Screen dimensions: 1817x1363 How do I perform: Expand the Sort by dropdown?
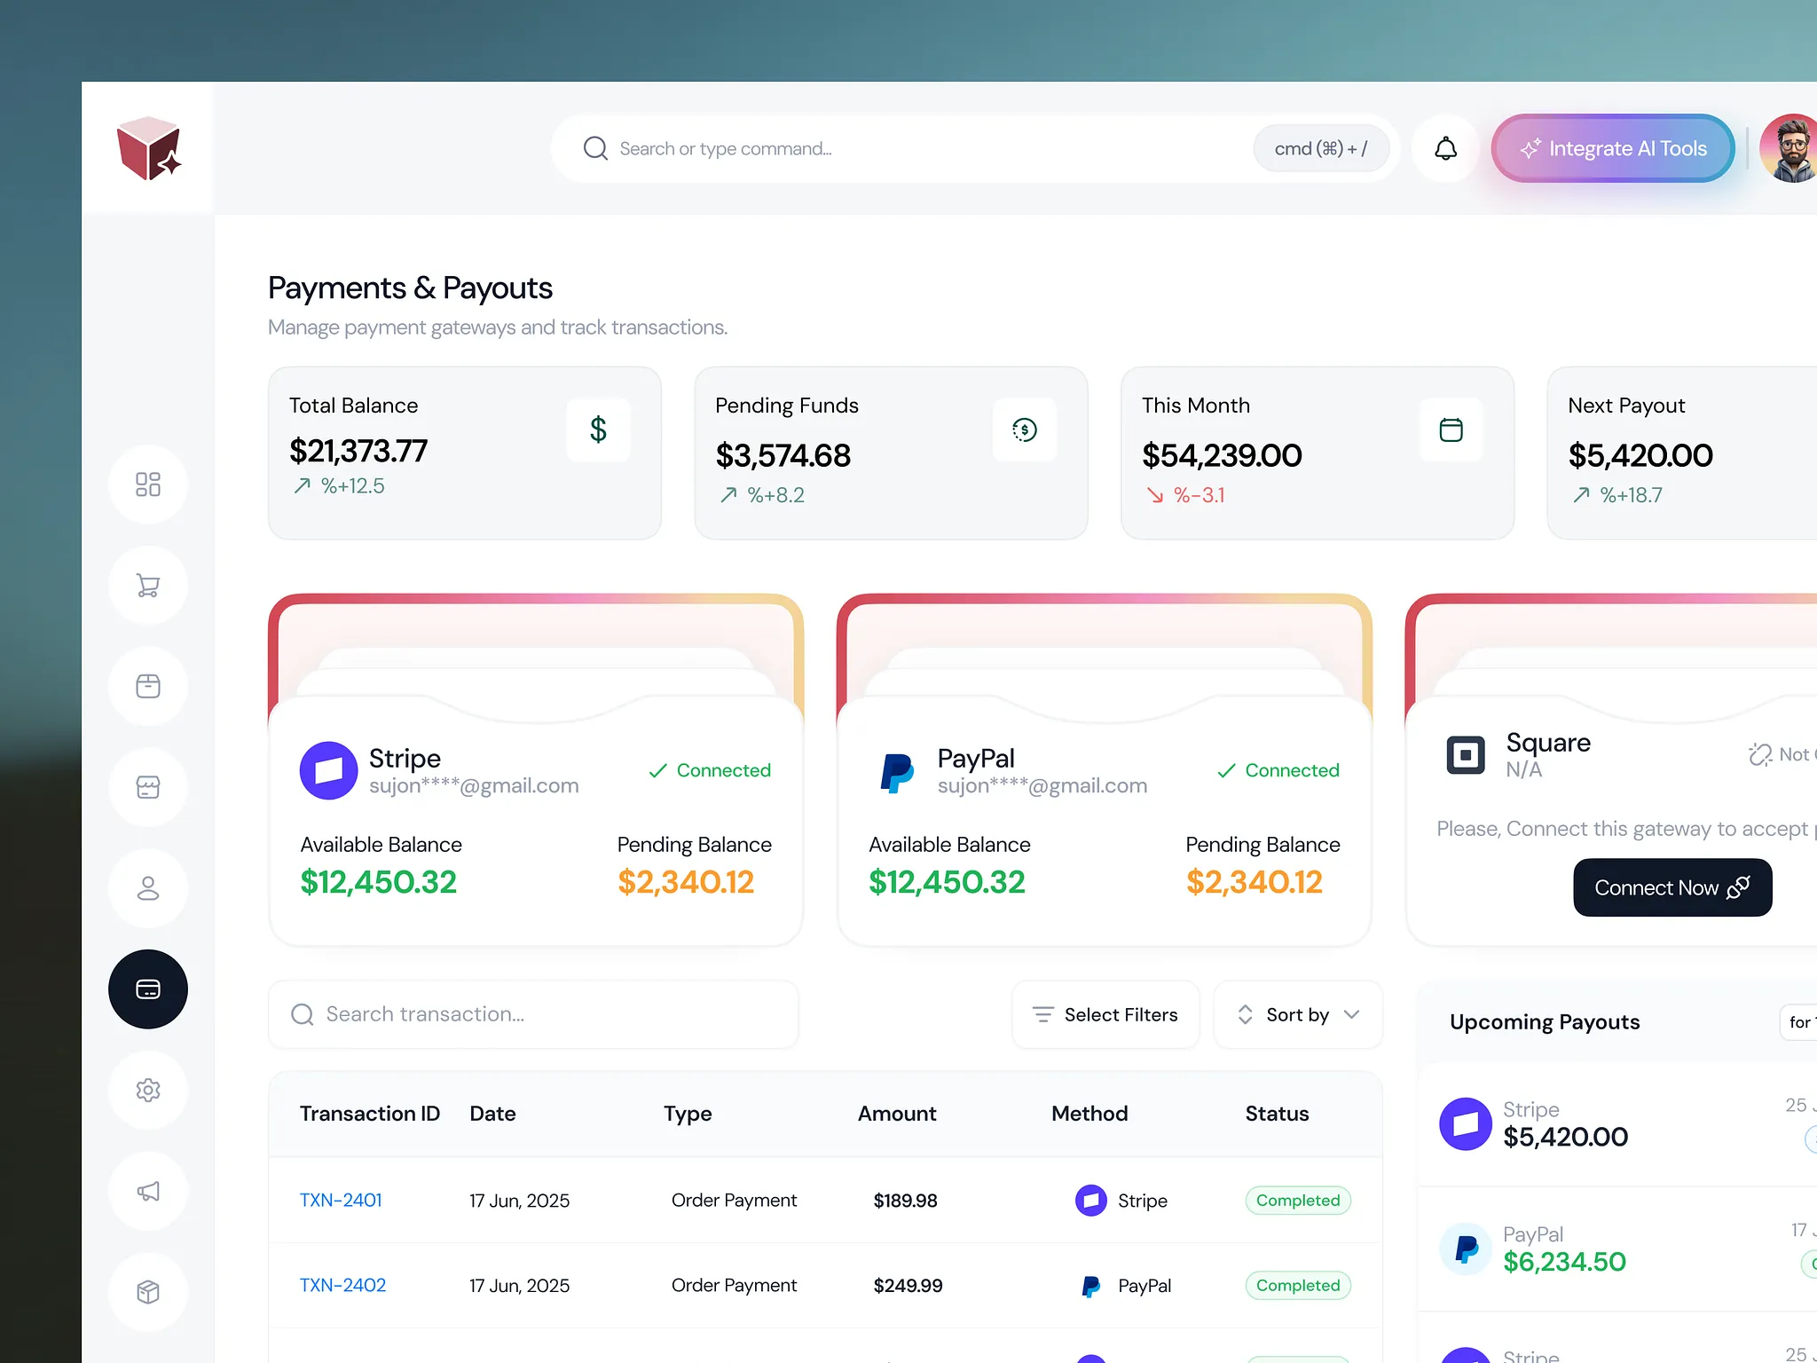tap(1297, 1014)
